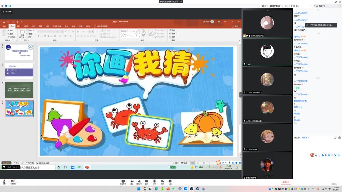This screenshot has height=192, width=342.
Task: Click the Sogou input method logo floating in the chat panel
Action: click(312, 155)
